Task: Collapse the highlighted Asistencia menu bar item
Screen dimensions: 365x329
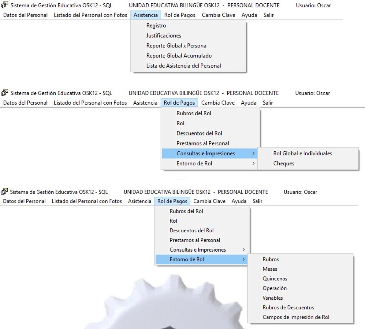Action: (x=146, y=15)
